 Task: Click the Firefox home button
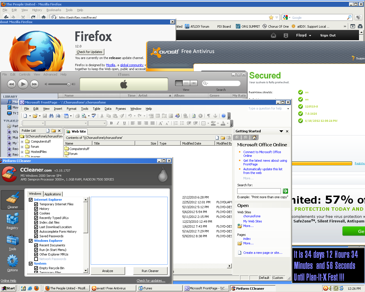[43, 17]
